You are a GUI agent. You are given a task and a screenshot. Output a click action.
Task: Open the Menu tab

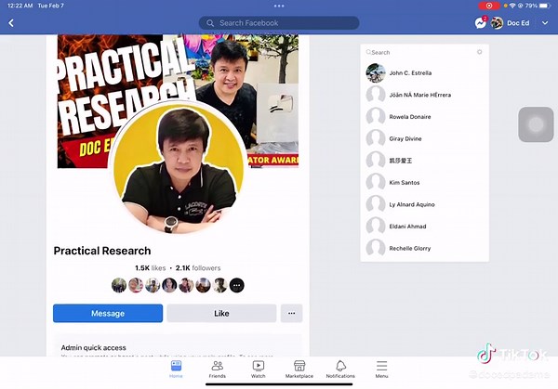click(381, 370)
